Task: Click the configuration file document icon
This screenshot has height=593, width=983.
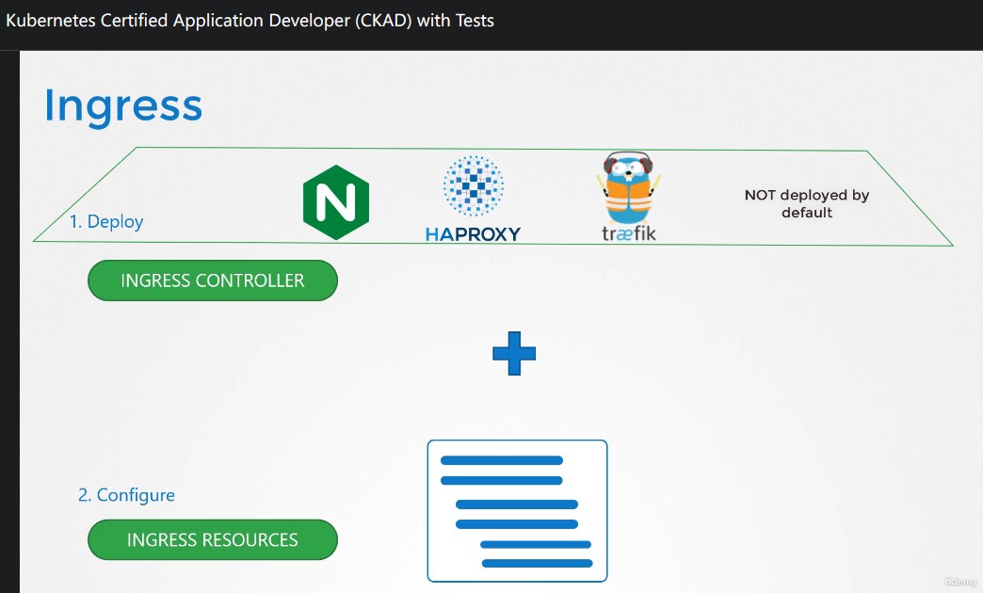Action: (517, 511)
